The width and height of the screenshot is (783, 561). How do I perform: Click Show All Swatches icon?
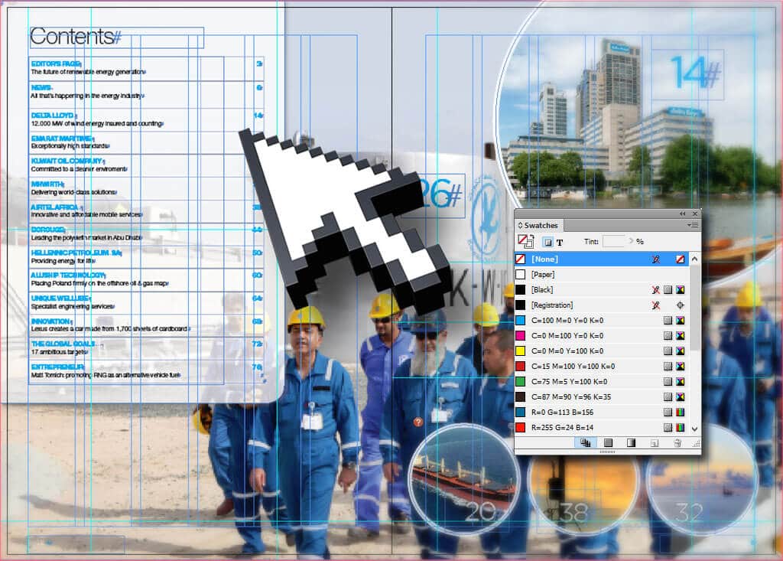[x=585, y=442]
